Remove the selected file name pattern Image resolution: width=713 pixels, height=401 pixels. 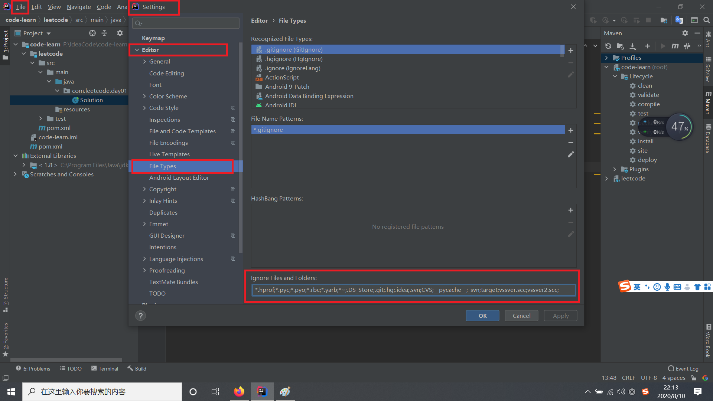click(x=571, y=143)
